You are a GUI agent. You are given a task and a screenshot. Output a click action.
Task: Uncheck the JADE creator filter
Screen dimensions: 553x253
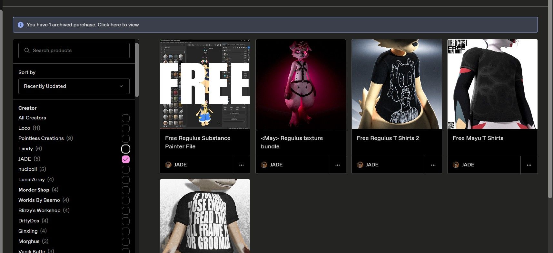pos(126,159)
